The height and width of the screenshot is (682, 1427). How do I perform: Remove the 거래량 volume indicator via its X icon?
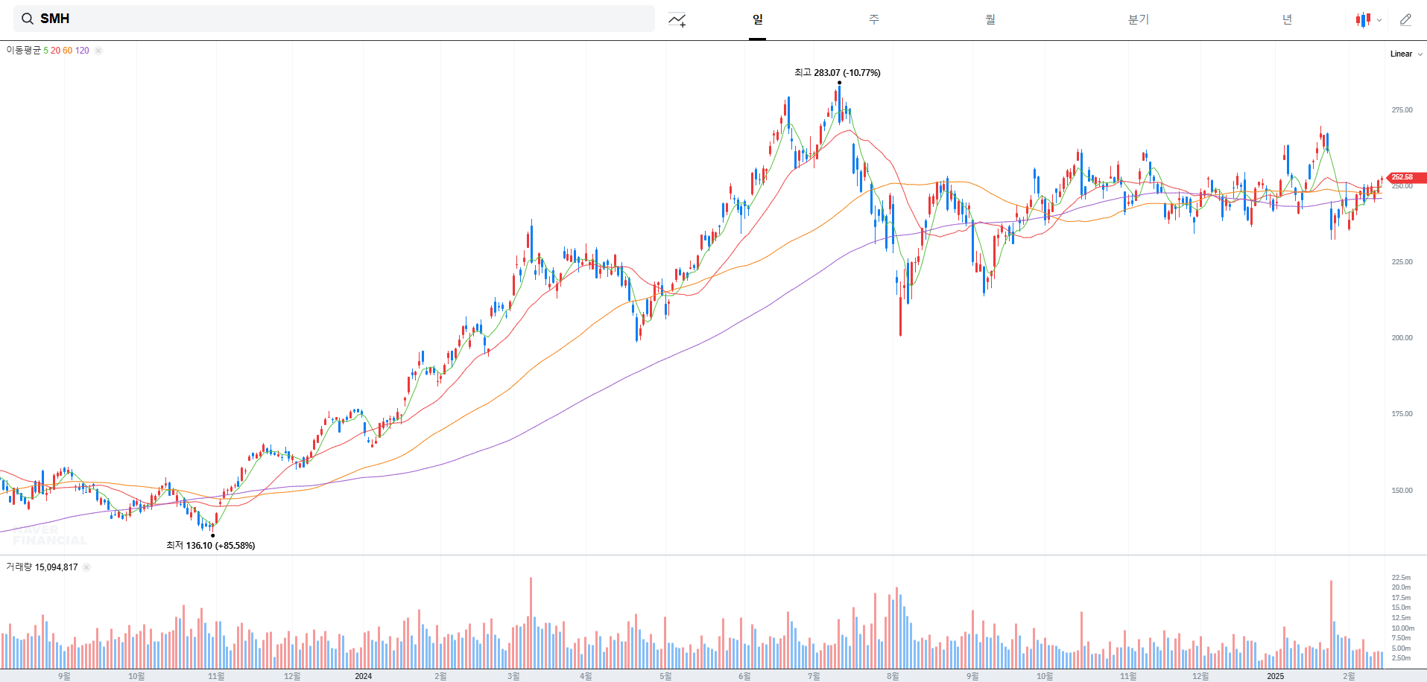(86, 567)
